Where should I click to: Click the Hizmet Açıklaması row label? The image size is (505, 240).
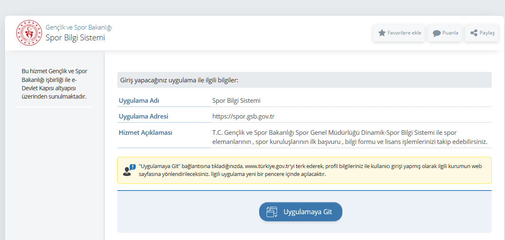coord(146,133)
